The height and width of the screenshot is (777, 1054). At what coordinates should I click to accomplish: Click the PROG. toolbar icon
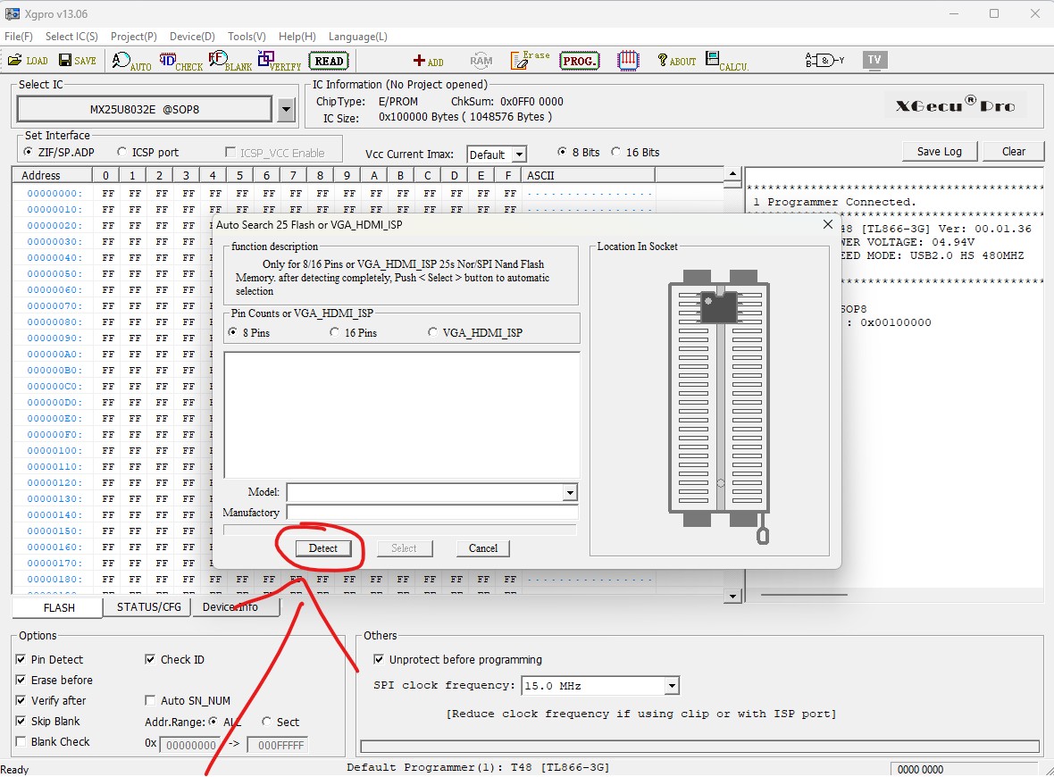click(579, 61)
